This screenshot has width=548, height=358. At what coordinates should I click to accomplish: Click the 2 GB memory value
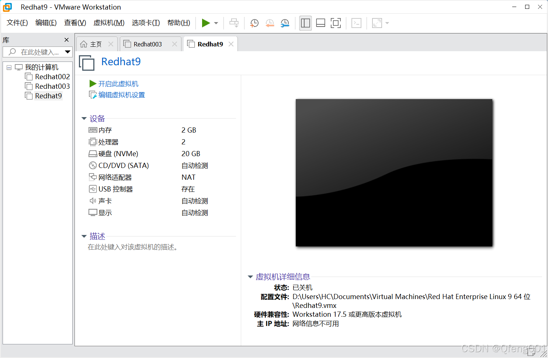(x=189, y=130)
